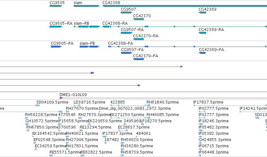The width and height of the screenshot is (267, 157).
Task: Click the CG42370 gene label
Action: (142, 16)
